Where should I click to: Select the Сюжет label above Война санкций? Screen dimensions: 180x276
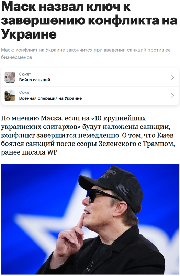click(25, 74)
